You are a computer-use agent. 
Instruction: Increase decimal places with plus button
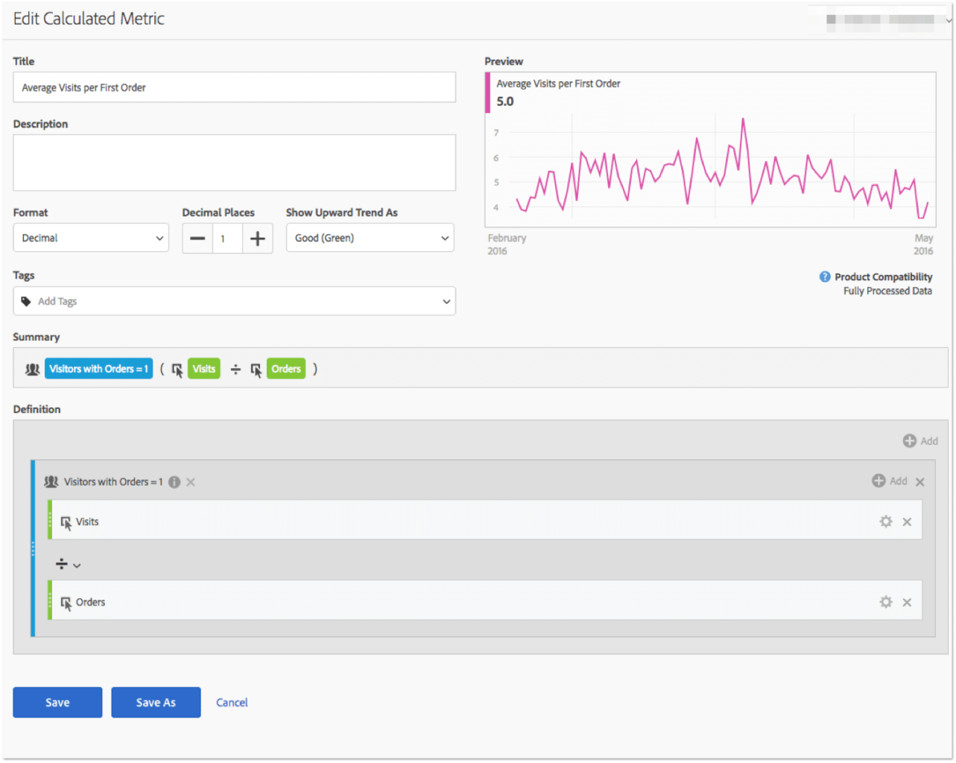coord(257,238)
